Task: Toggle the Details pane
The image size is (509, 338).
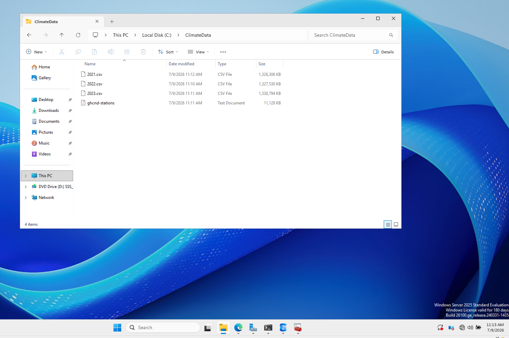Action: pos(383,52)
